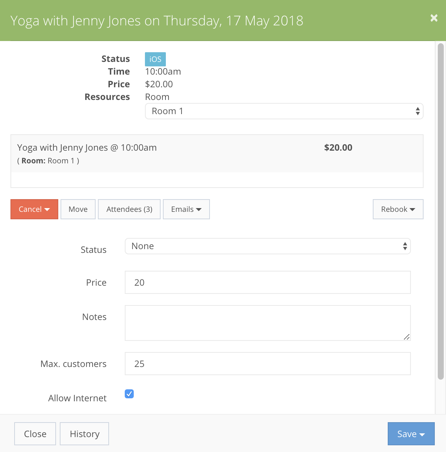Viewport: 446px width, 452px height.
Task: Open the Rebook dropdown menu
Action: pyautogui.click(x=398, y=209)
